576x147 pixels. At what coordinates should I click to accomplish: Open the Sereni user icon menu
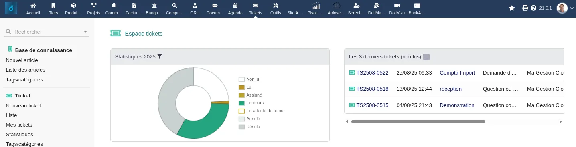(357, 6)
